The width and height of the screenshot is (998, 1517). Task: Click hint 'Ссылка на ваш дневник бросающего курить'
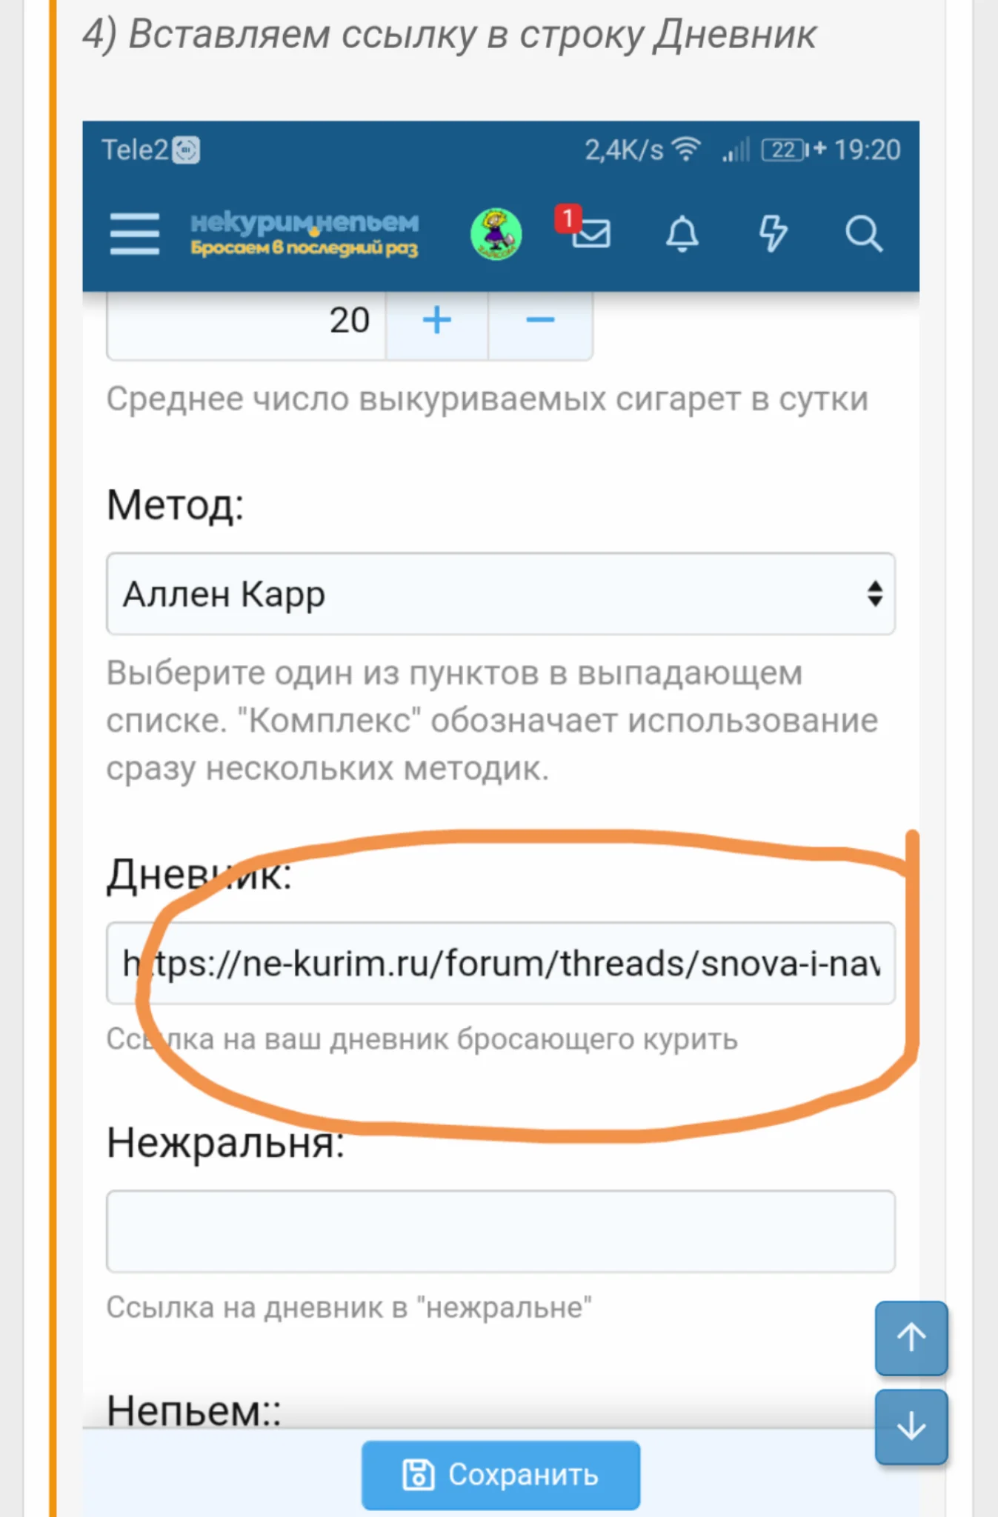click(422, 1039)
